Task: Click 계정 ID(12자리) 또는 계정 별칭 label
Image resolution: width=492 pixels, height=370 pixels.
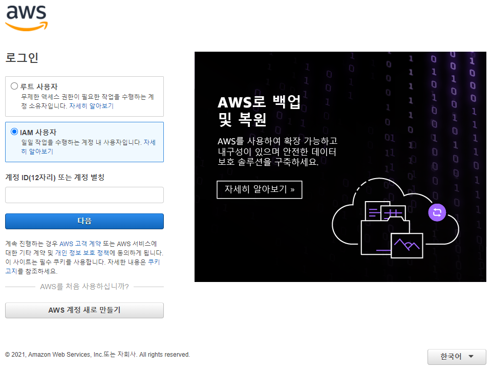Action: [55, 178]
